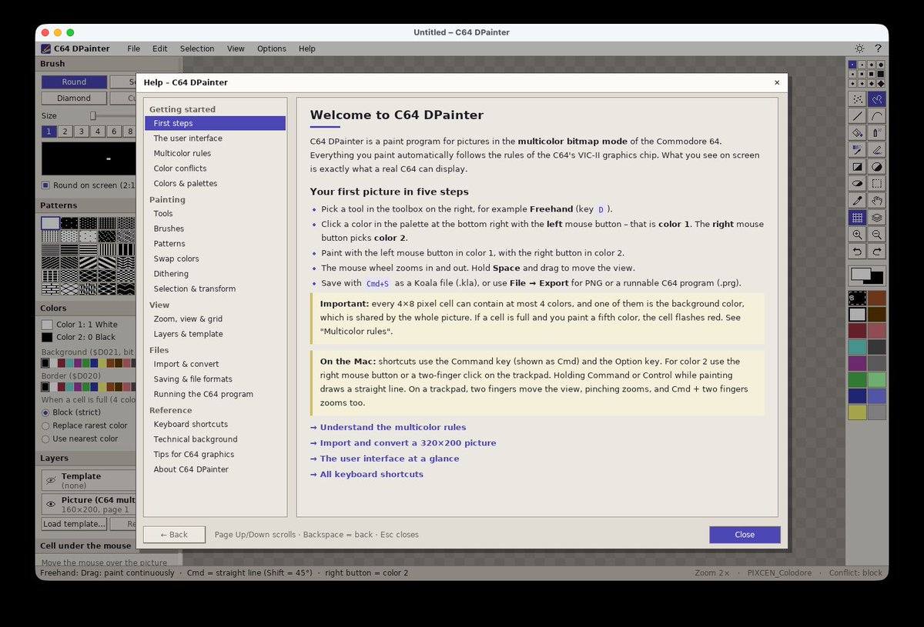
Task: Open the Edit menu
Action: point(159,48)
